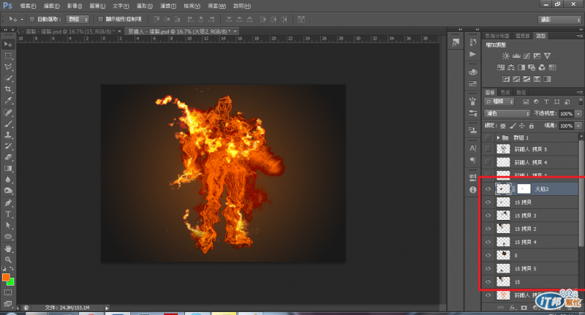Open the opacity slider dropdown arrow

[578, 114]
